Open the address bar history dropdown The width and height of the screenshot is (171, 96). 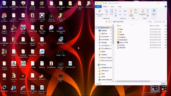point(148,22)
